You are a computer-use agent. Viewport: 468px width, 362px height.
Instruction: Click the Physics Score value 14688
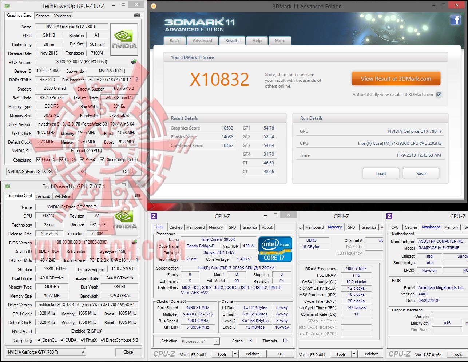227,137
